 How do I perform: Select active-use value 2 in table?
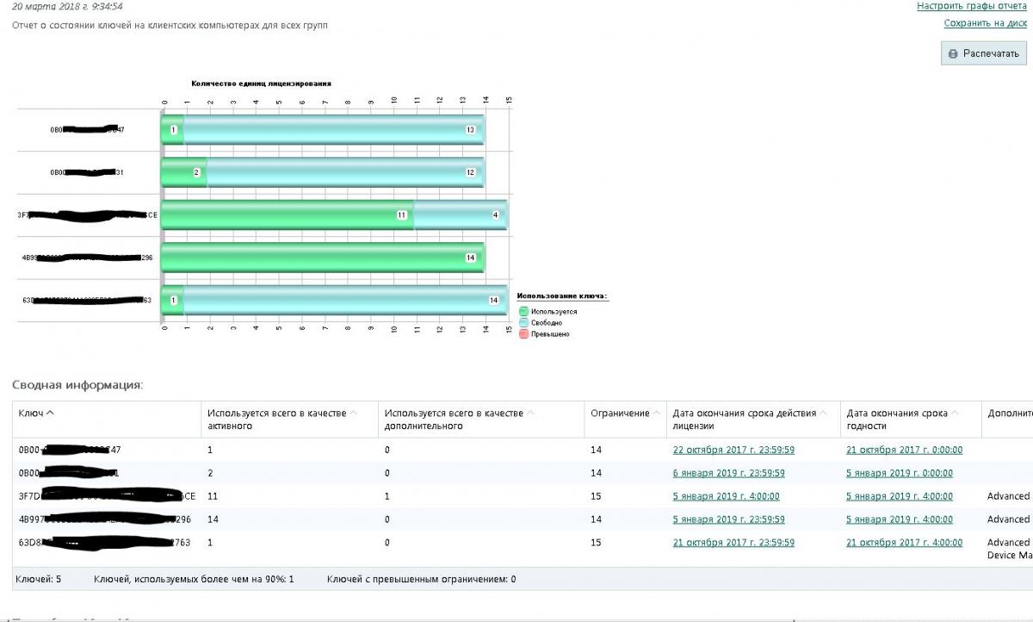coord(210,473)
